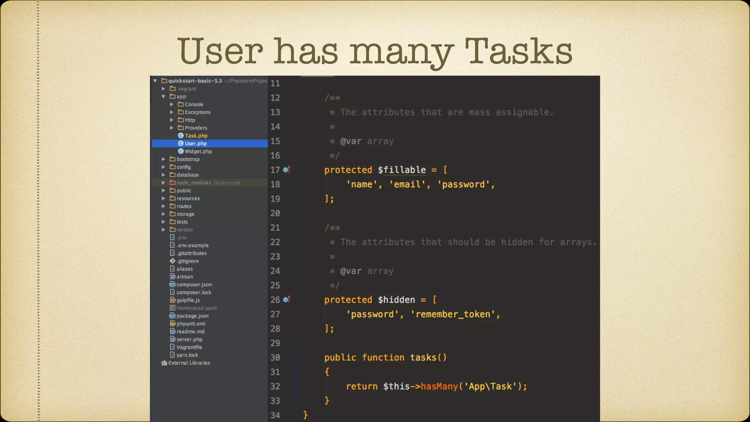The height and width of the screenshot is (422, 750).
Task: Click the $this variable on line 32
Action: point(396,386)
